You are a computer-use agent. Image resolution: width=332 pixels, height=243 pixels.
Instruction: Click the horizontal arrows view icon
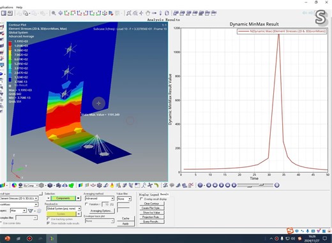pos(154,13)
